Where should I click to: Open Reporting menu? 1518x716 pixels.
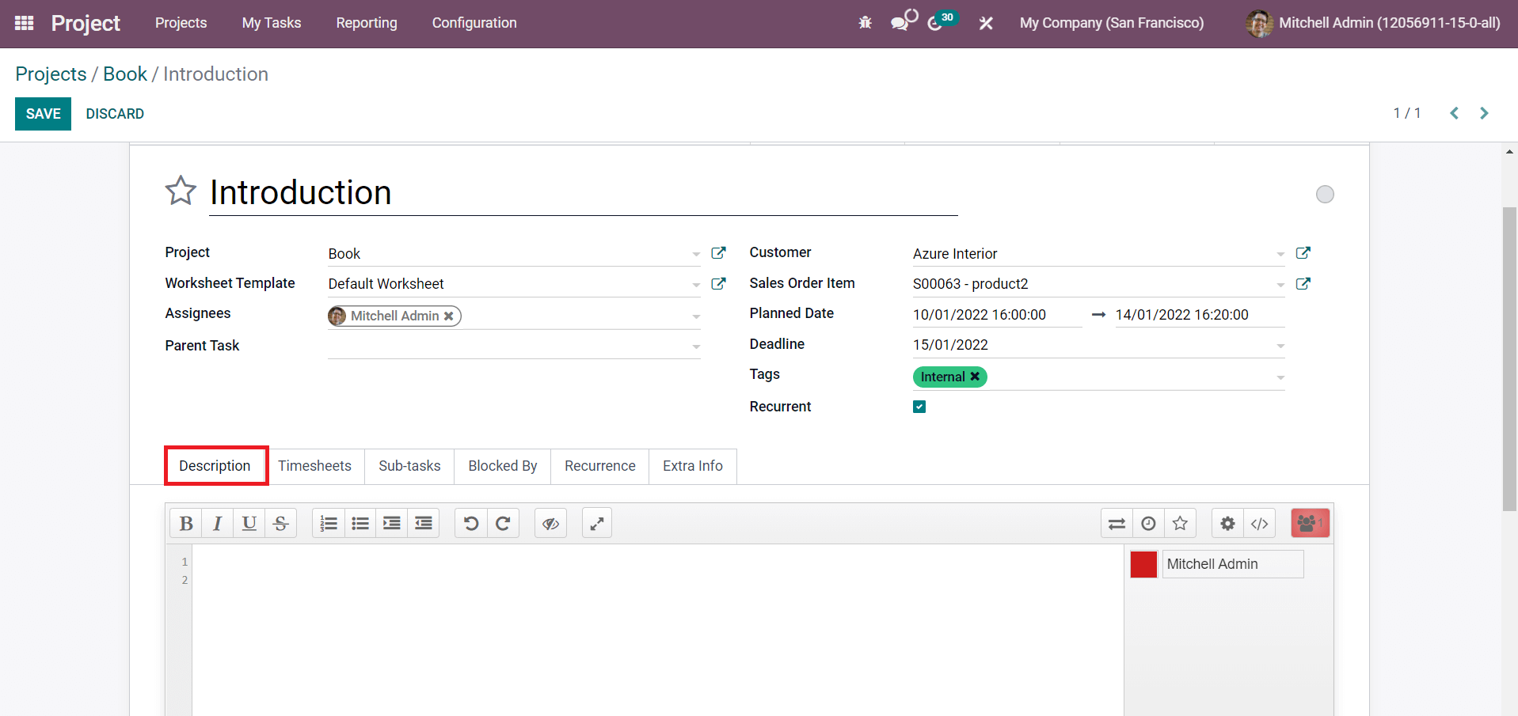pos(367,23)
